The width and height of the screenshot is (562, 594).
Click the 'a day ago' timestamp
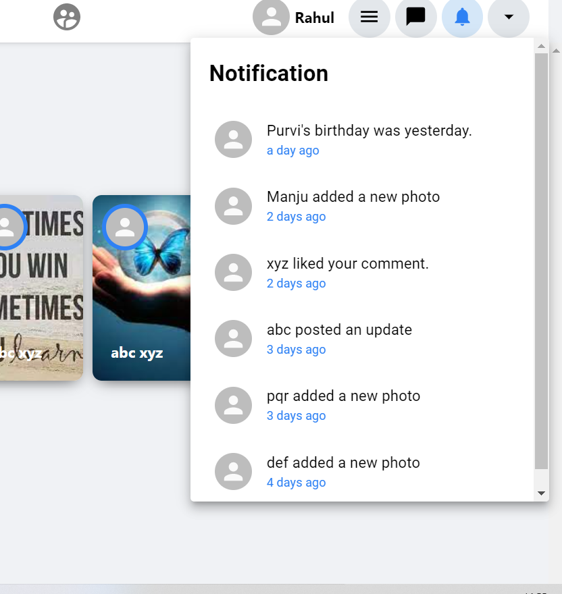coord(292,151)
